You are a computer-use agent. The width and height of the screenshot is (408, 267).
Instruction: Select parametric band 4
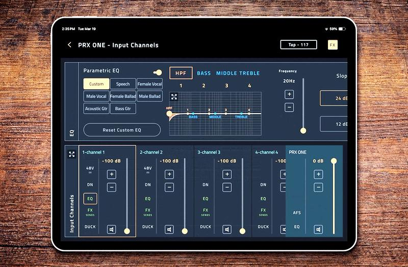[249, 86]
